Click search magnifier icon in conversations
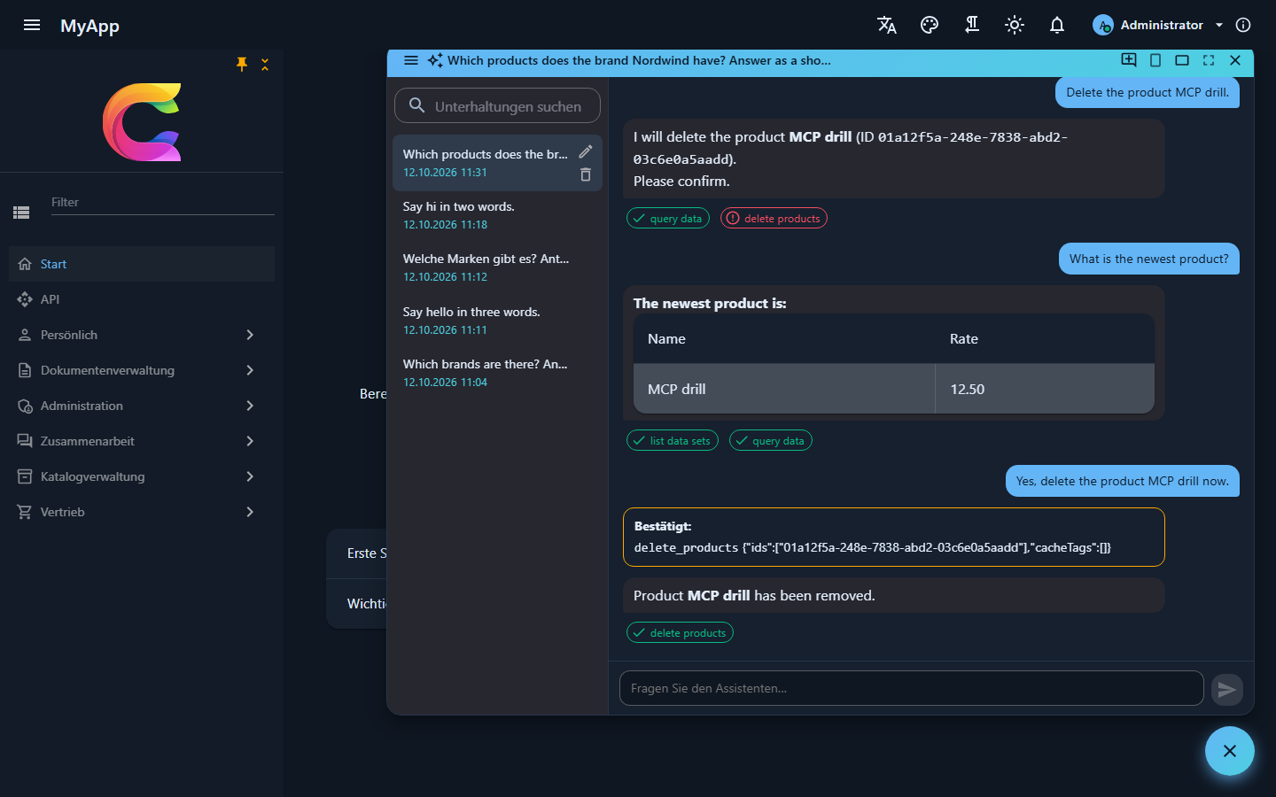The height and width of the screenshot is (797, 1276). (x=416, y=105)
